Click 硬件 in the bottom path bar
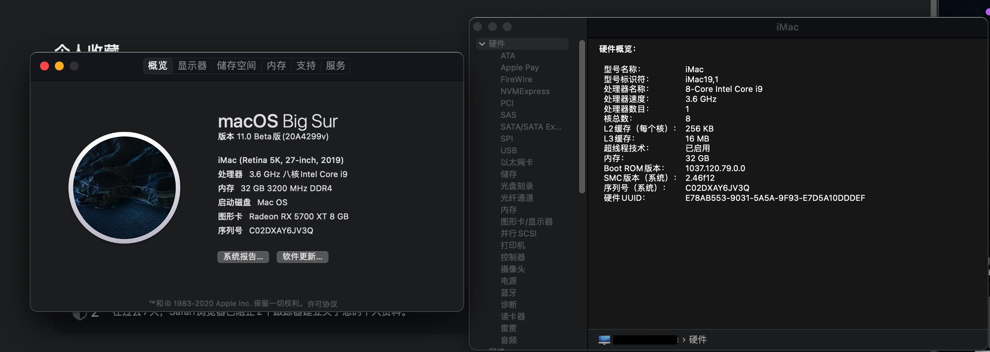This screenshot has width=990, height=352. [x=697, y=340]
